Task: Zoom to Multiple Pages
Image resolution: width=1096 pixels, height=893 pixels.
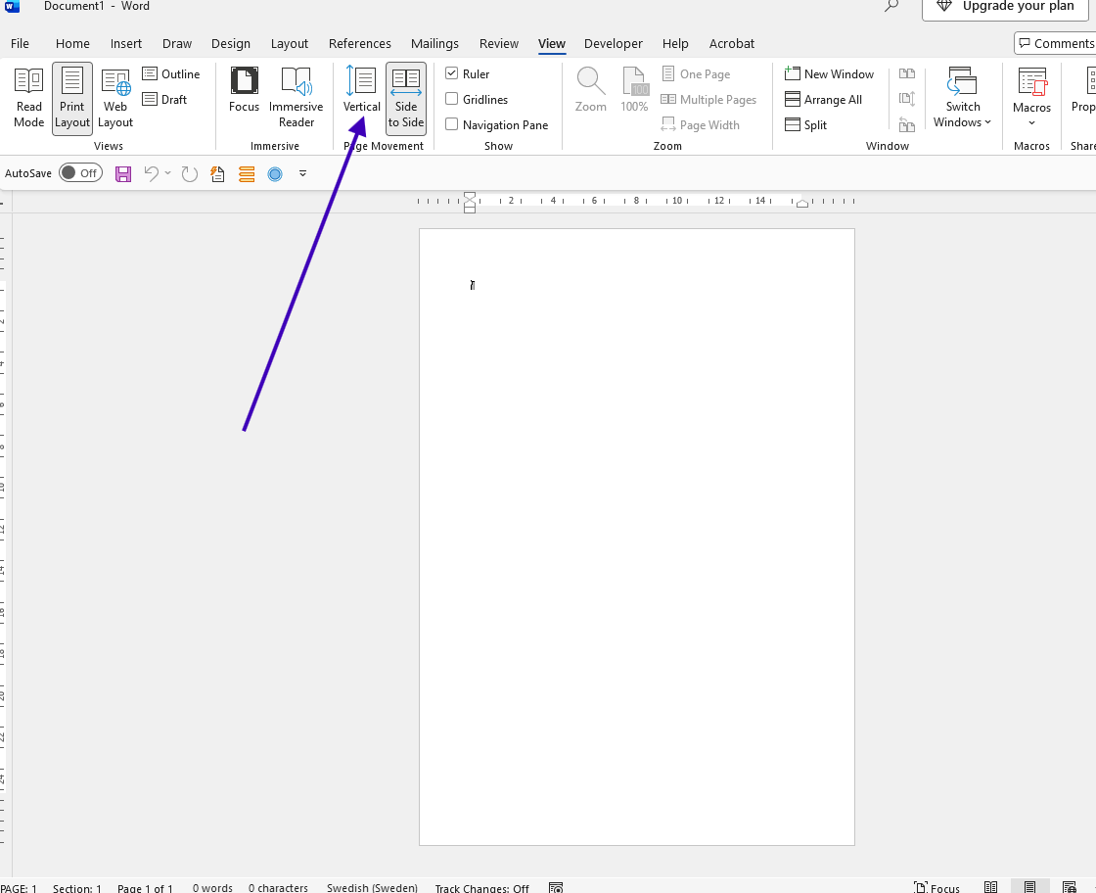Action: click(708, 99)
